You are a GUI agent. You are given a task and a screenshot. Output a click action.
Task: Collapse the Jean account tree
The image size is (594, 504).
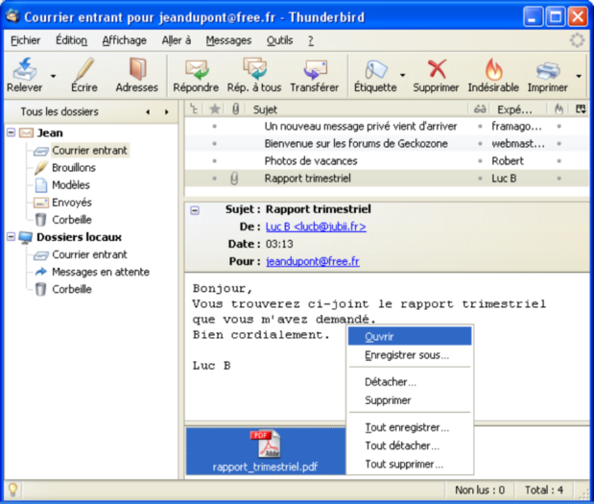pos(11,132)
